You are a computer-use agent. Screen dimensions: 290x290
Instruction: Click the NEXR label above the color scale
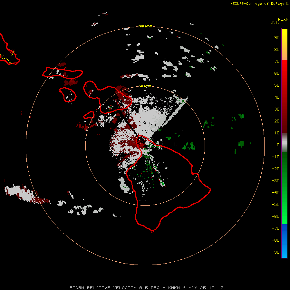[x=283, y=19]
